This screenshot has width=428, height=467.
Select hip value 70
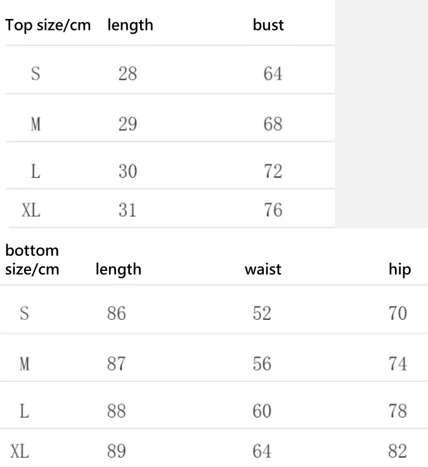pos(399,313)
